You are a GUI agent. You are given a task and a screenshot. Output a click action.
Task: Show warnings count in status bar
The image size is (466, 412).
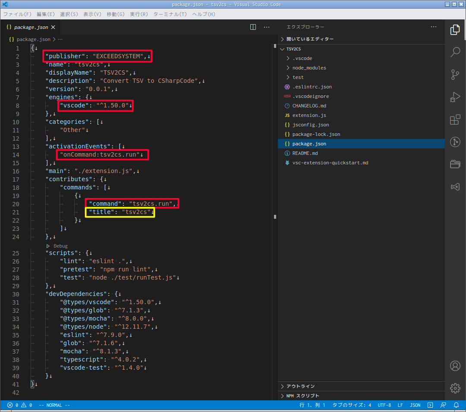click(26, 405)
